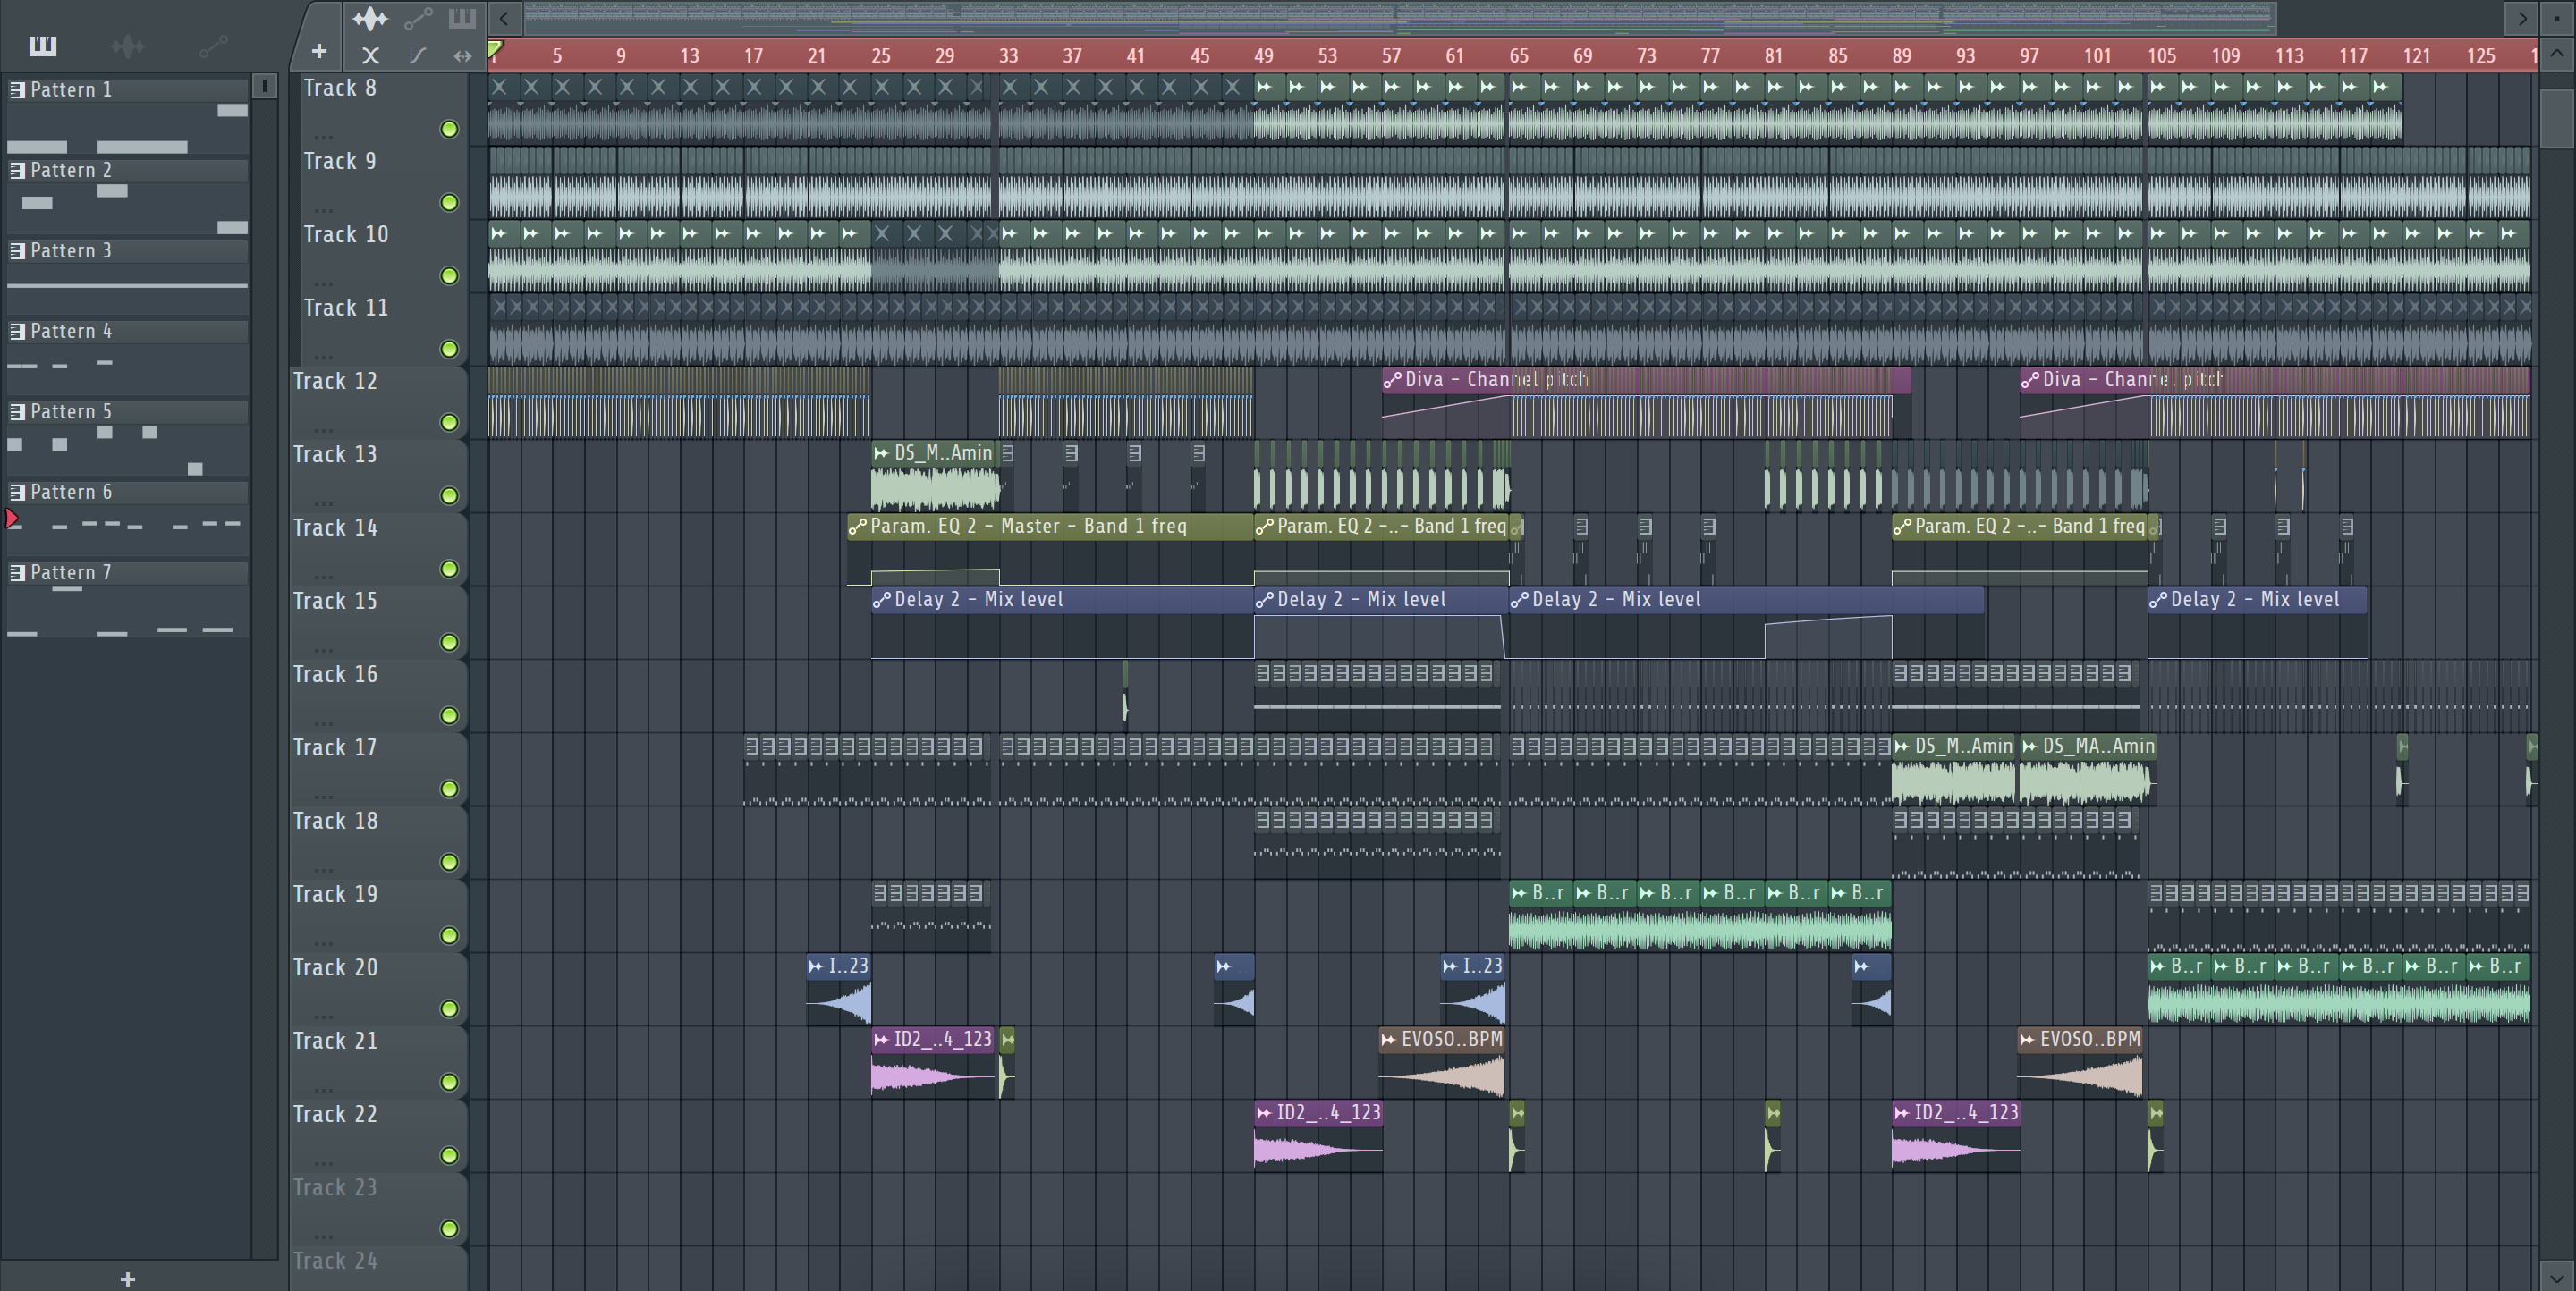
Task: Mute Track 16 with its green light
Action: (x=449, y=715)
